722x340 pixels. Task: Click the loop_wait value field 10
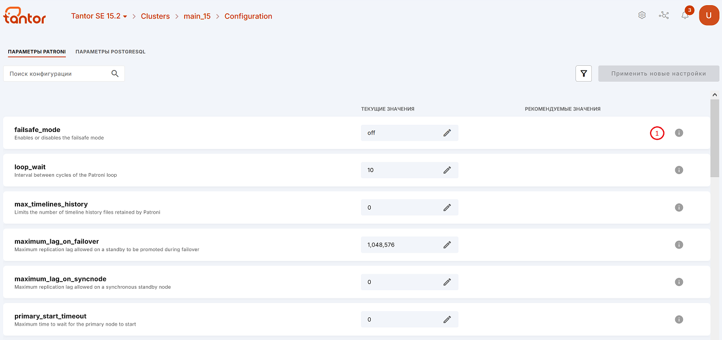click(409, 170)
